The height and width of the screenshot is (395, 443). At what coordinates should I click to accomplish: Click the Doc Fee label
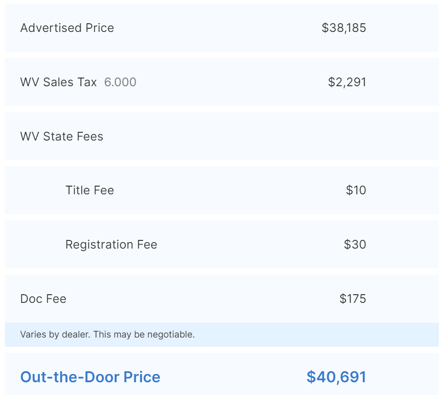coord(43,299)
